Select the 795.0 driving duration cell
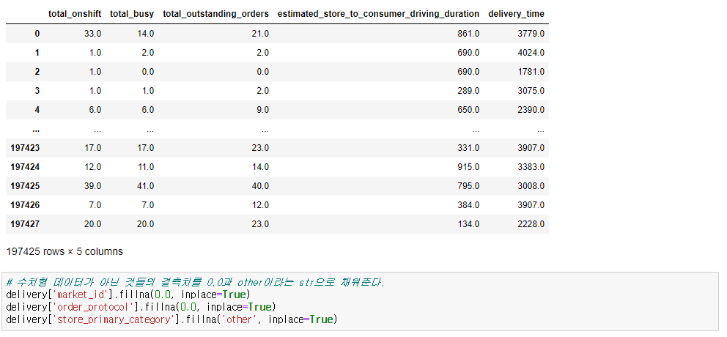This screenshot has height=337, width=727. 468,186
